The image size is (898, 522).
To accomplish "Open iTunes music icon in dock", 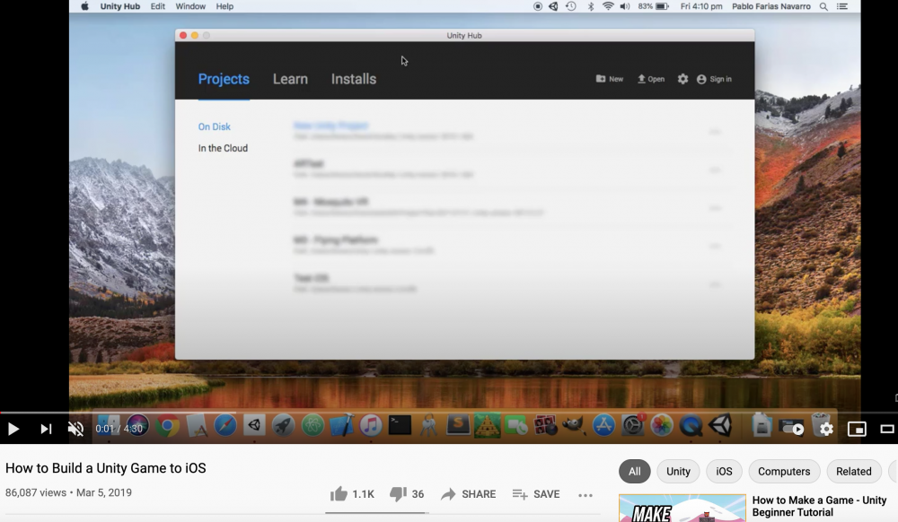I will [x=371, y=426].
